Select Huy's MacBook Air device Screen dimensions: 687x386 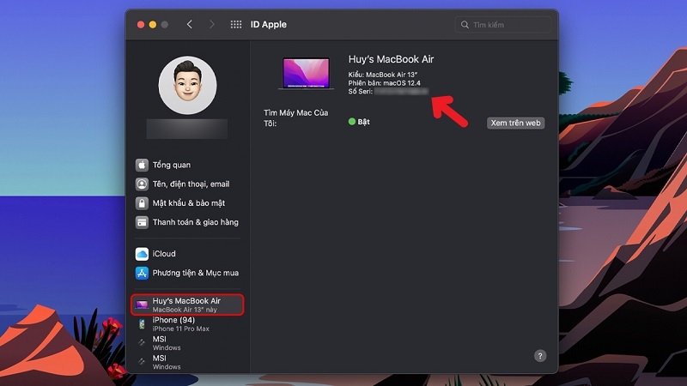[x=187, y=305]
